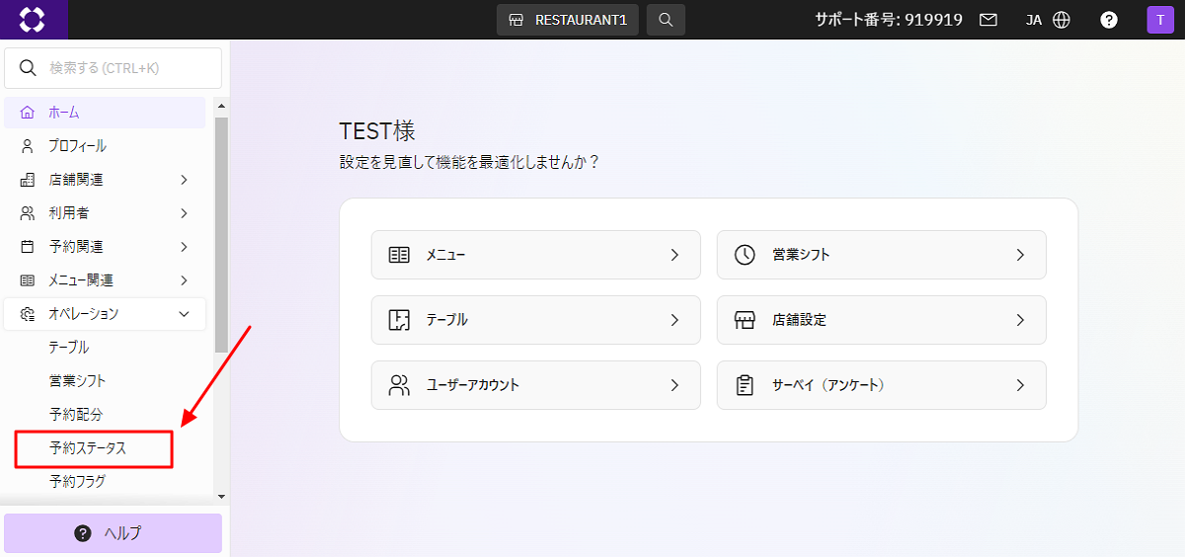Image resolution: width=1185 pixels, height=557 pixels.
Task: Open the サーベイ（アンケート）card
Action: click(882, 385)
